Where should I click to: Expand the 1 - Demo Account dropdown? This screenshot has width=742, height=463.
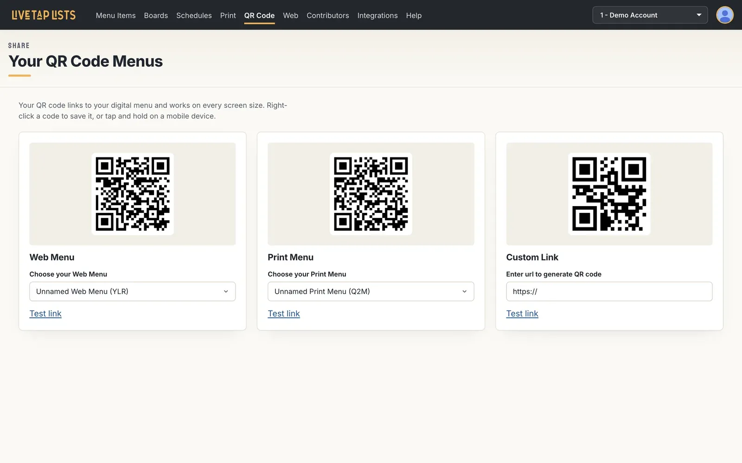coord(650,15)
